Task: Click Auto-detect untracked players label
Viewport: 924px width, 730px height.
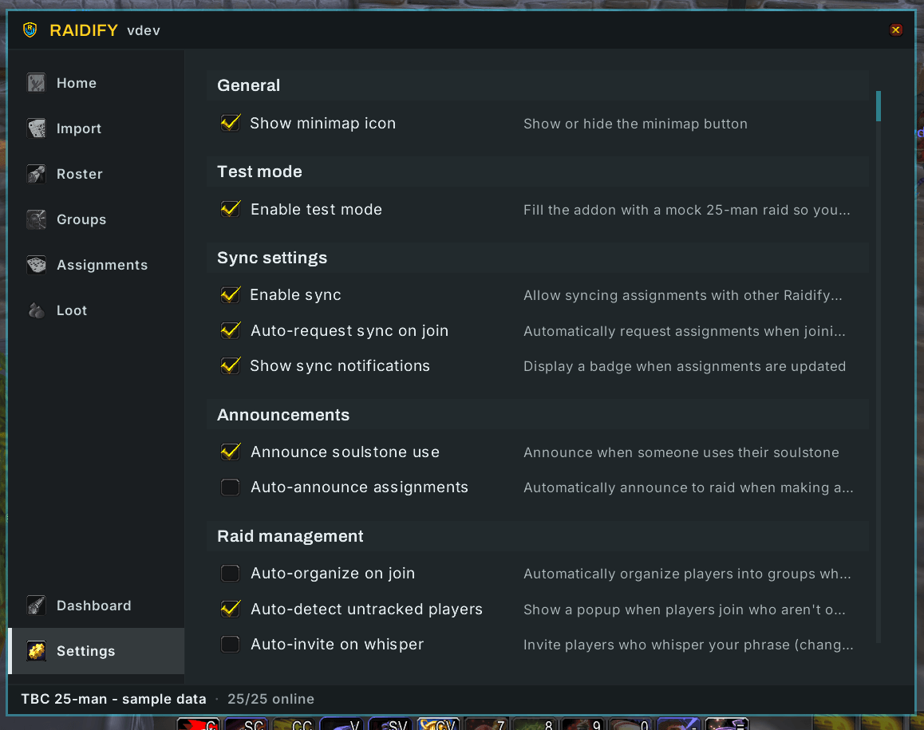Action: coord(366,609)
